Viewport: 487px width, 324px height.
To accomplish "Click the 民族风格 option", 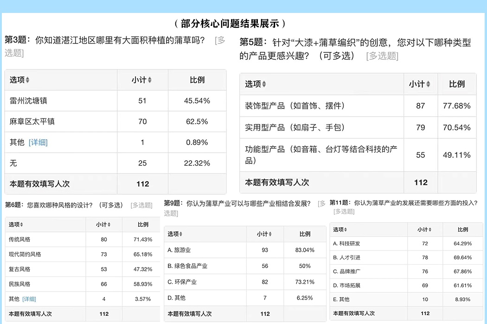I will tap(19, 284).
